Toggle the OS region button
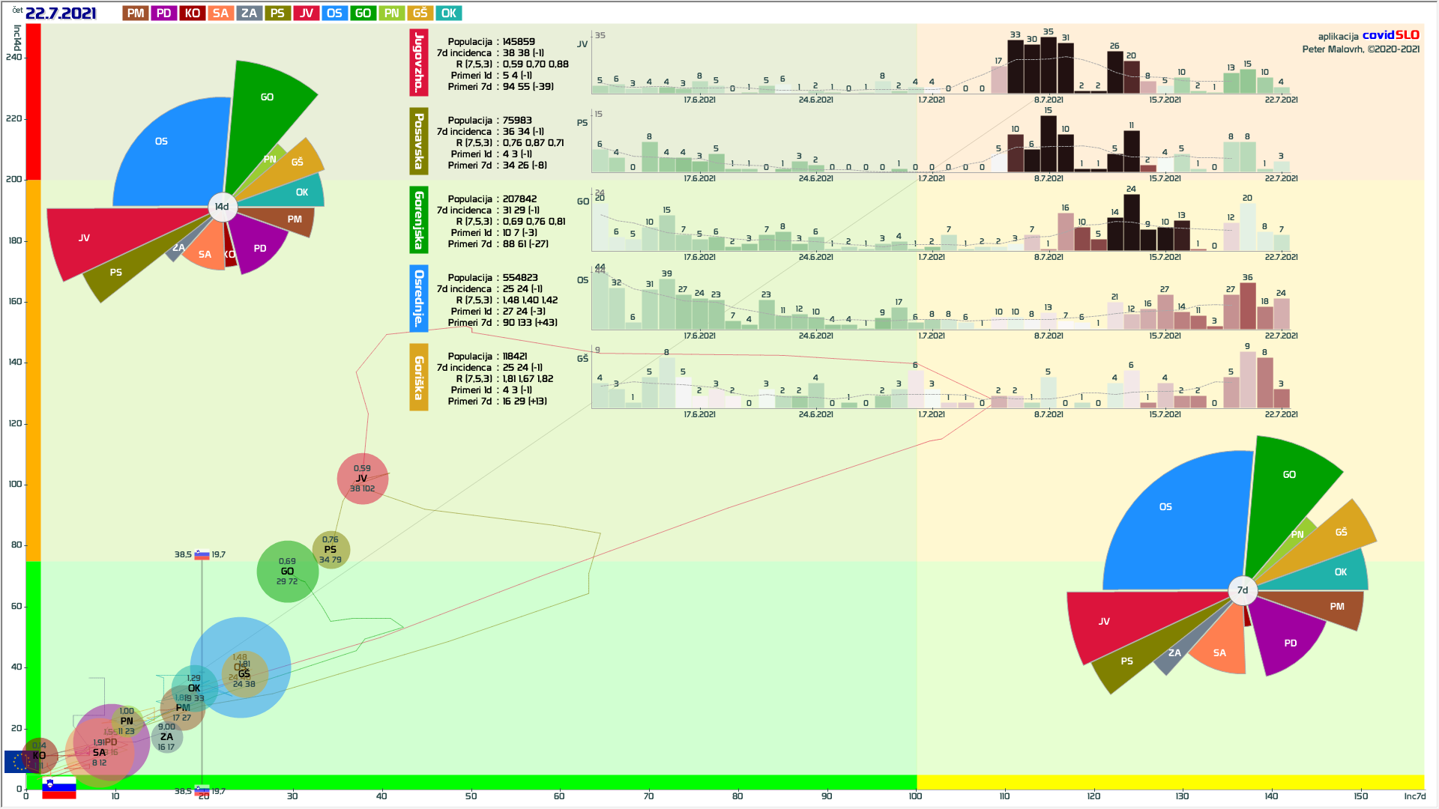The image size is (1439, 809). (334, 13)
